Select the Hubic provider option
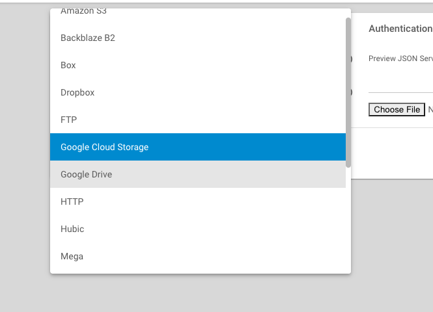Image resolution: width=433 pixels, height=312 pixels. click(x=72, y=229)
